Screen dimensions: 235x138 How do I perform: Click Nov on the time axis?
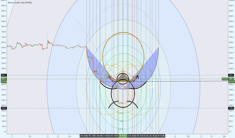[70, 136]
